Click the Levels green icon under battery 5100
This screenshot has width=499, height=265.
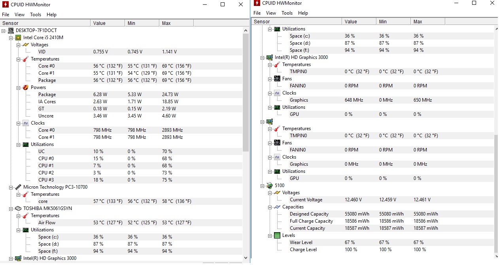tap(277, 235)
